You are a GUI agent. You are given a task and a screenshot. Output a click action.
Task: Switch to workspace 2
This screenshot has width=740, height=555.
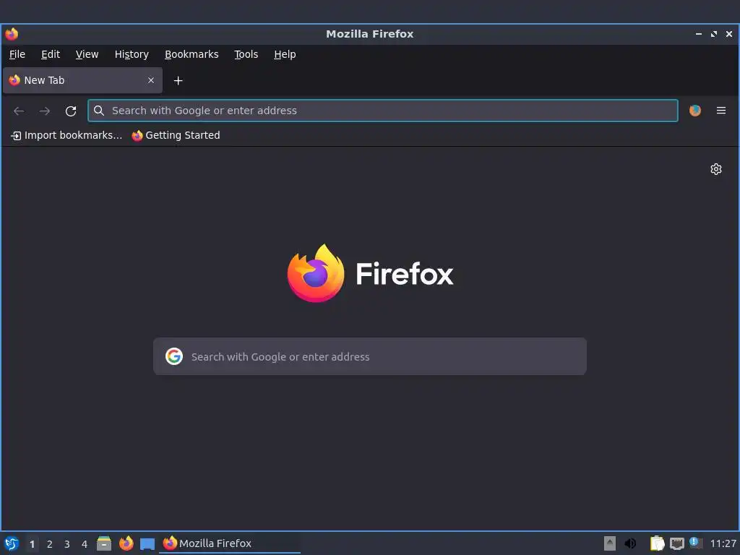(50, 544)
